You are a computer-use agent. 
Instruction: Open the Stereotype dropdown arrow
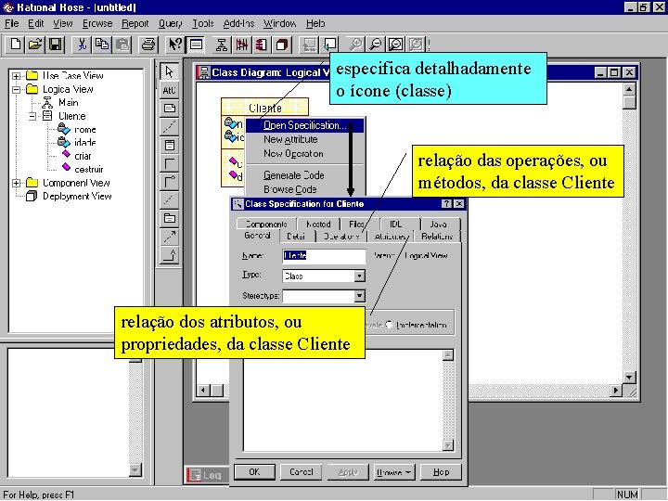coord(360,296)
